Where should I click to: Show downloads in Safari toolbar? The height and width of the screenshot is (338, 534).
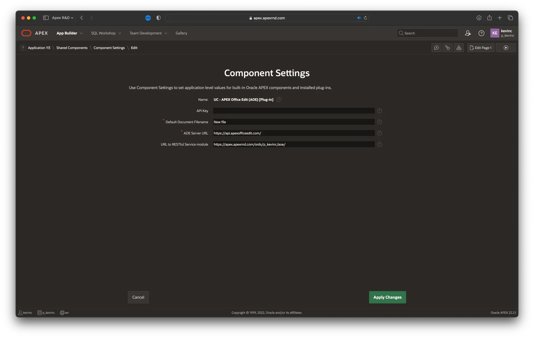tap(479, 18)
